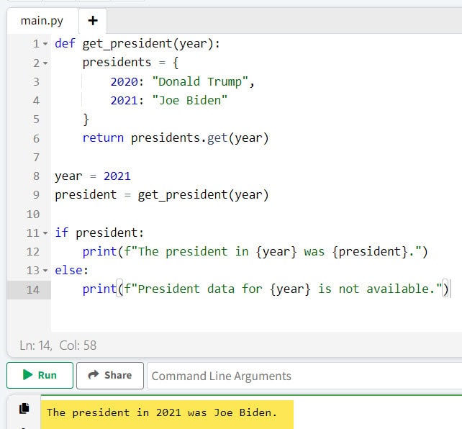The height and width of the screenshot is (429, 462).
Task: Click the value 2021 on line 8
Action: (x=117, y=176)
